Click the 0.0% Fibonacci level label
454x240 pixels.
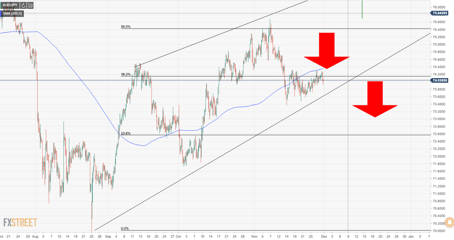(x=125, y=228)
